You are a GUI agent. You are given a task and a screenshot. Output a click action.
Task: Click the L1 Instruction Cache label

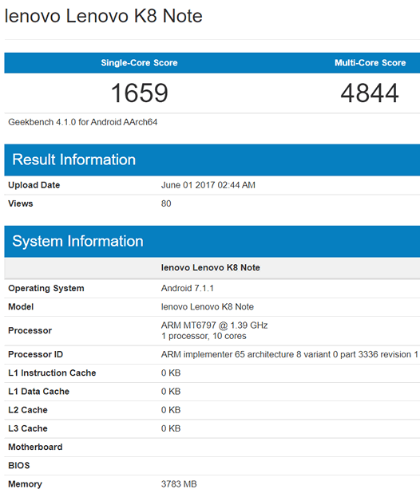[x=52, y=373]
